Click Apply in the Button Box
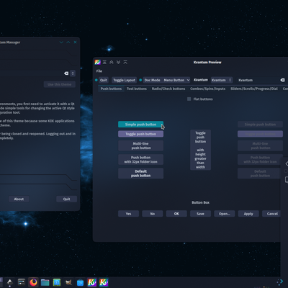Viewport: 288px width, 288px height. tap(248, 214)
